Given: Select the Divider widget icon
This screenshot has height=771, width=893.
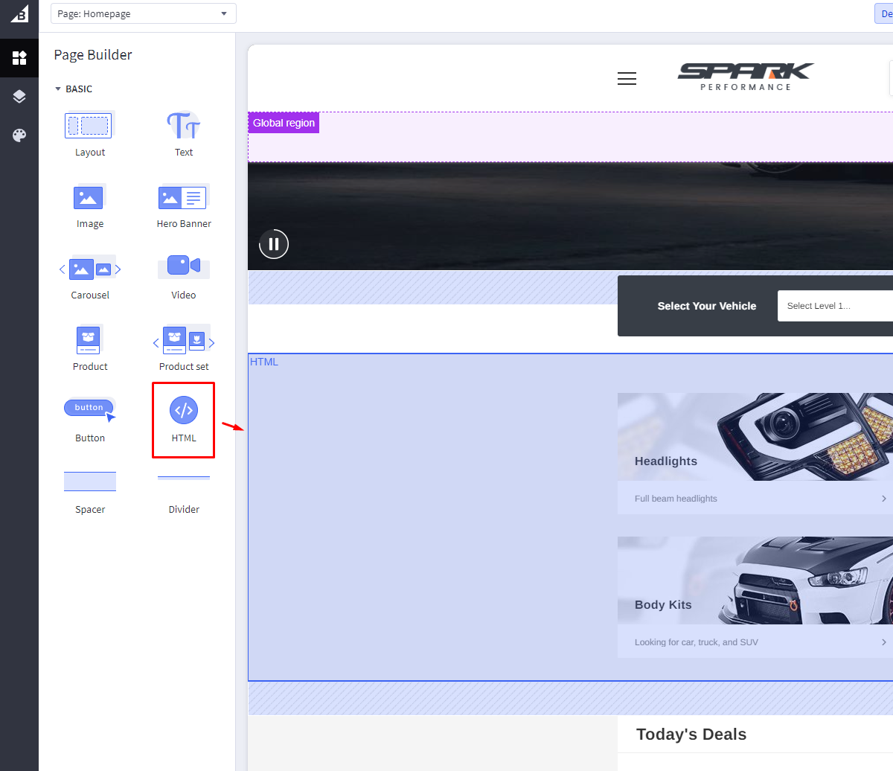Looking at the screenshot, I should pos(183,478).
